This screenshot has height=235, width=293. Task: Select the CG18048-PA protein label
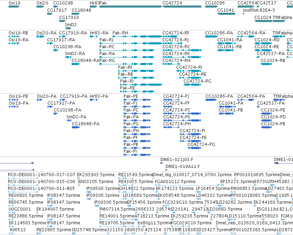click(86, 124)
